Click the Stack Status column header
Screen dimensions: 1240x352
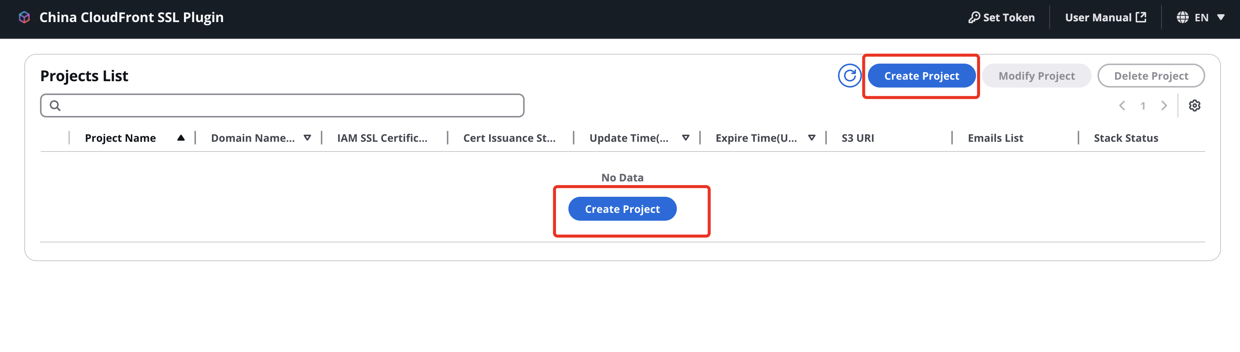1126,138
